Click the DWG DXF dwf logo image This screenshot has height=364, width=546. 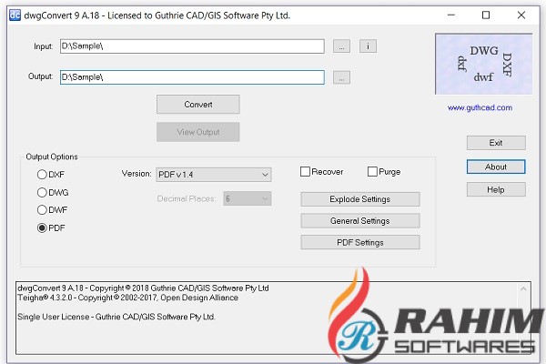484,64
